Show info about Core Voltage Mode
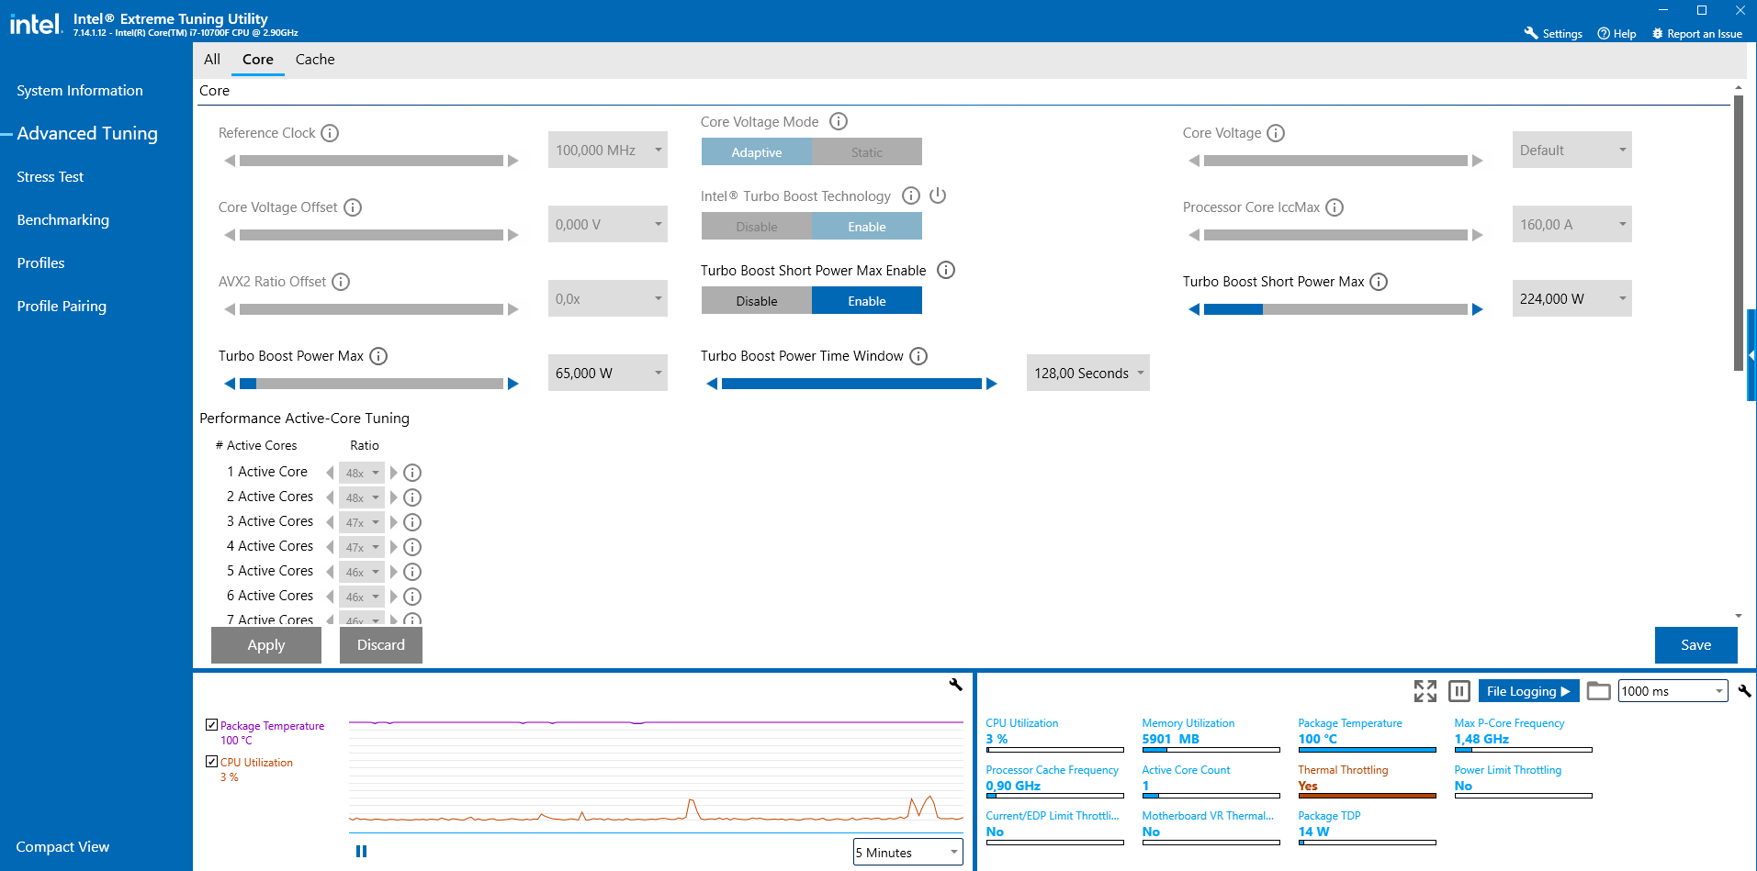Image resolution: width=1757 pixels, height=871 pixels. pyautogui.click(x=839, y=121)
